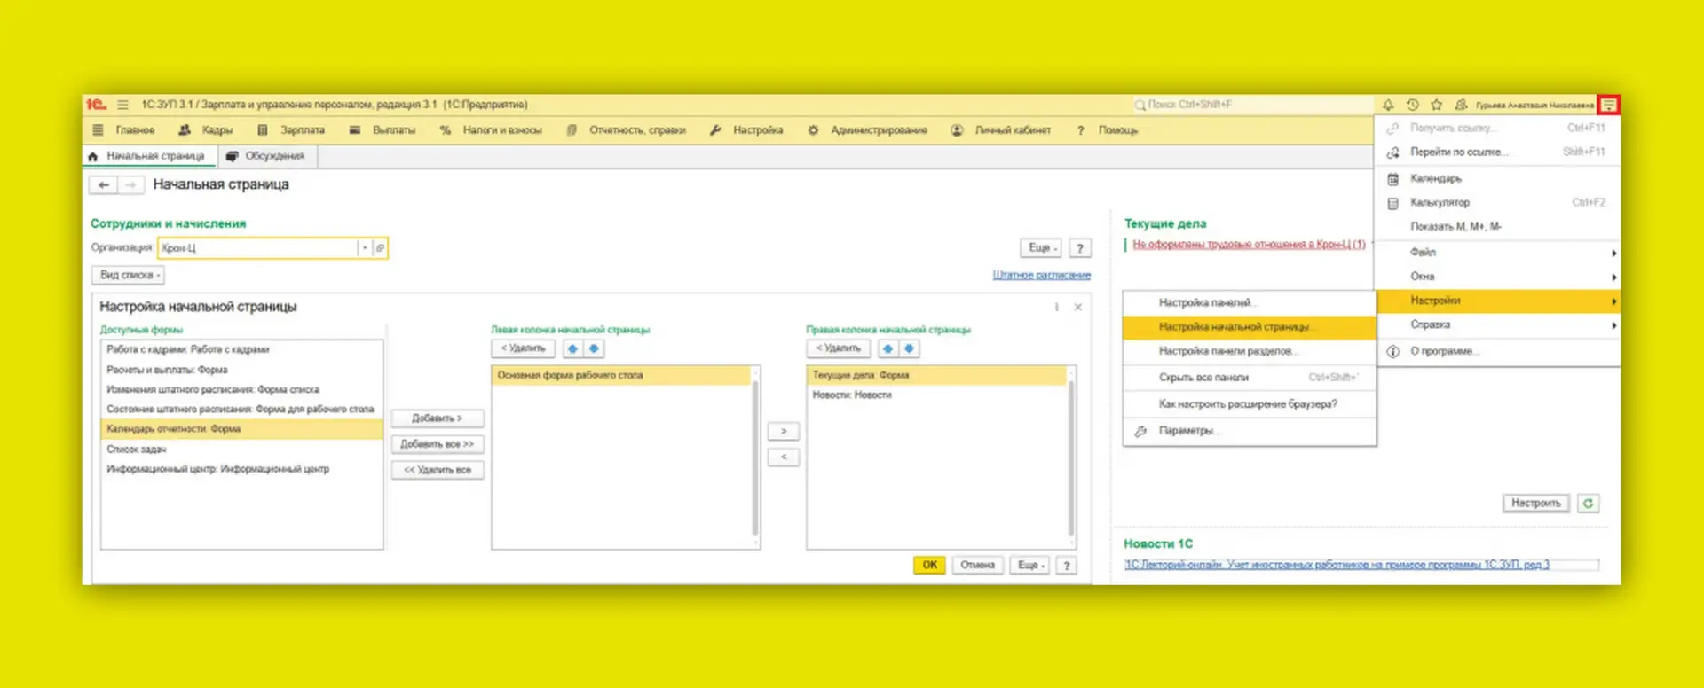The image size is (1704, 688).
Task: Open Параметры from the settings submenu
Action: click(x=1250, y=431)
